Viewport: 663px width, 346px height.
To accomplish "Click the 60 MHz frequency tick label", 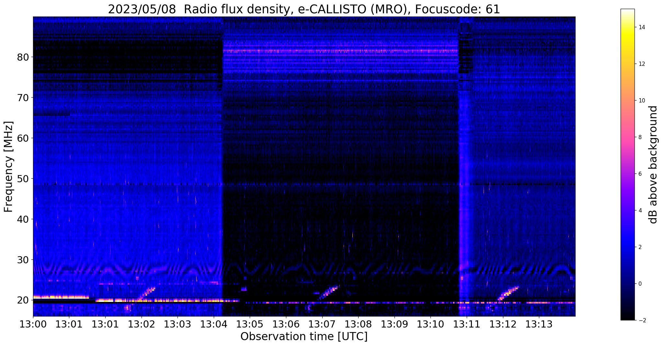I will click(x=23, y=138).
